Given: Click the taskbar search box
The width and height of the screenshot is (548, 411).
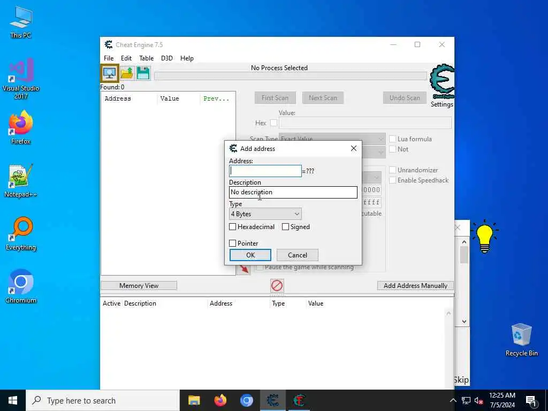Looking at the screenshot, I should (103, 400).
